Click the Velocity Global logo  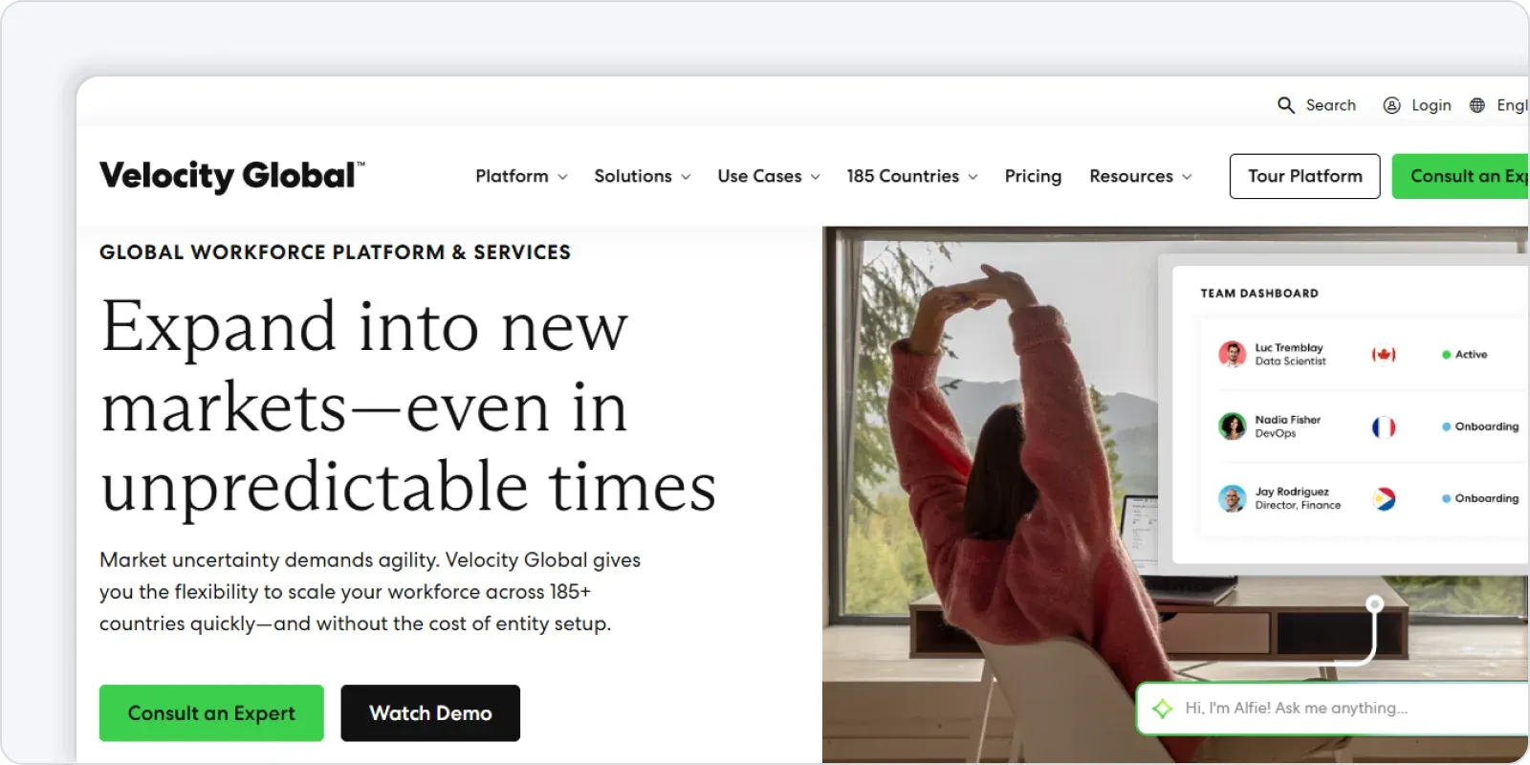231,176
